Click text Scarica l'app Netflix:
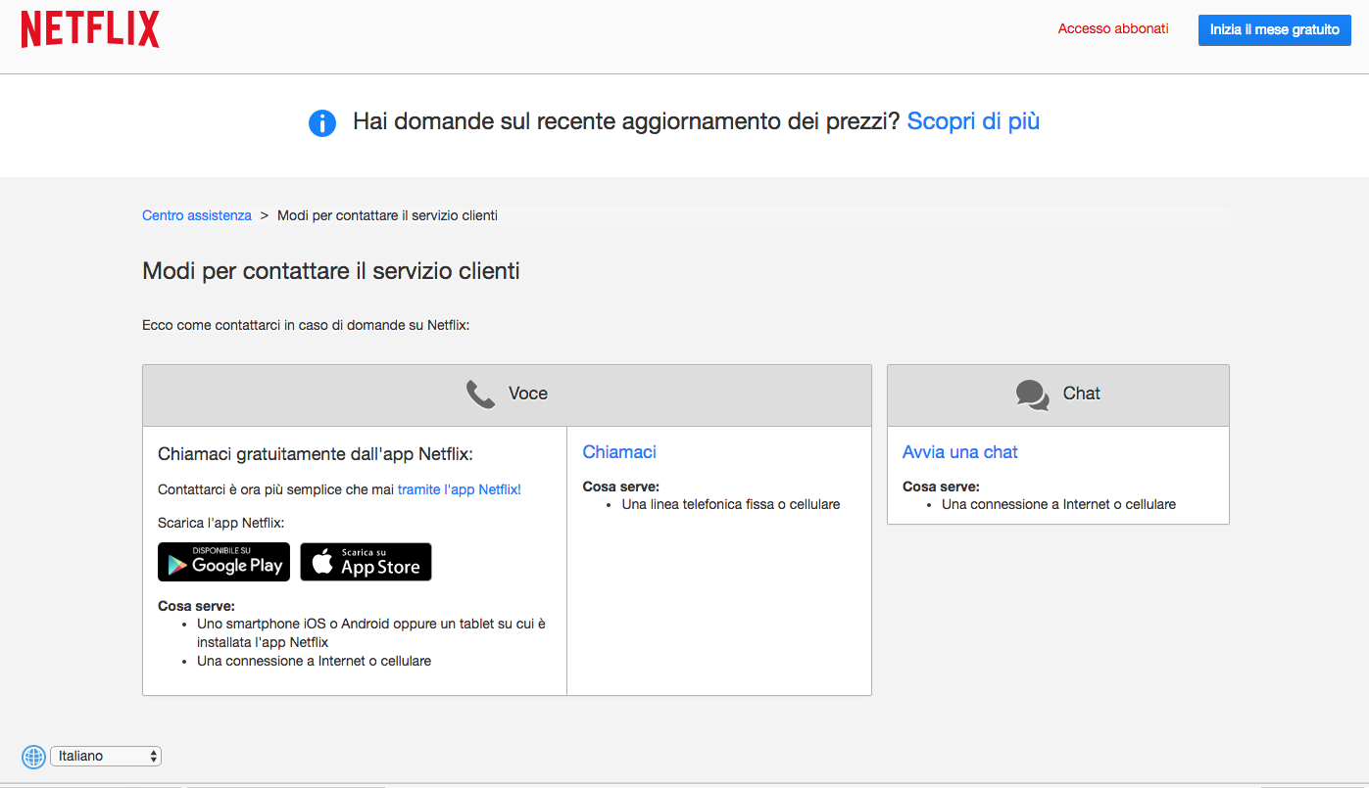The height and width of the screenshot is (788, 1369). click(x=221, y=524)
